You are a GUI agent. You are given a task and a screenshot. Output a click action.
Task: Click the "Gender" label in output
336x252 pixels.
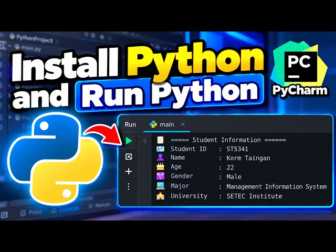coord(182,176)
